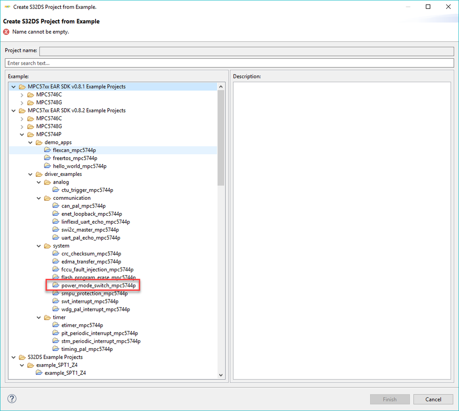Click folder icon of freertos_mpc5744p
The width and height of the screenshot is (459, 411).
point(47,158)
